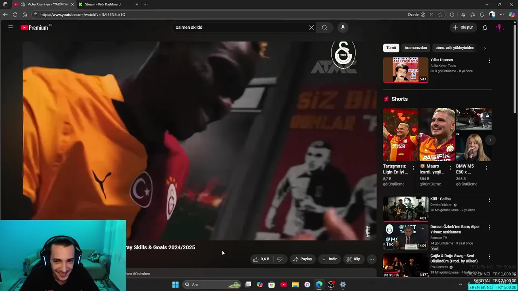Like the video showing 9,6 B
This screenshot has height=291, width=518.
click(261, 259)
